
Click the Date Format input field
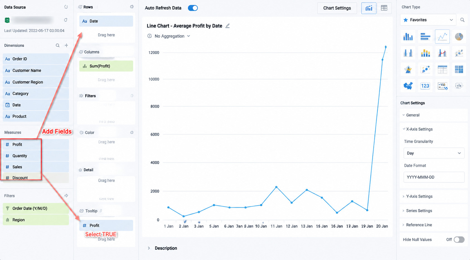click(x=434, y=177)
